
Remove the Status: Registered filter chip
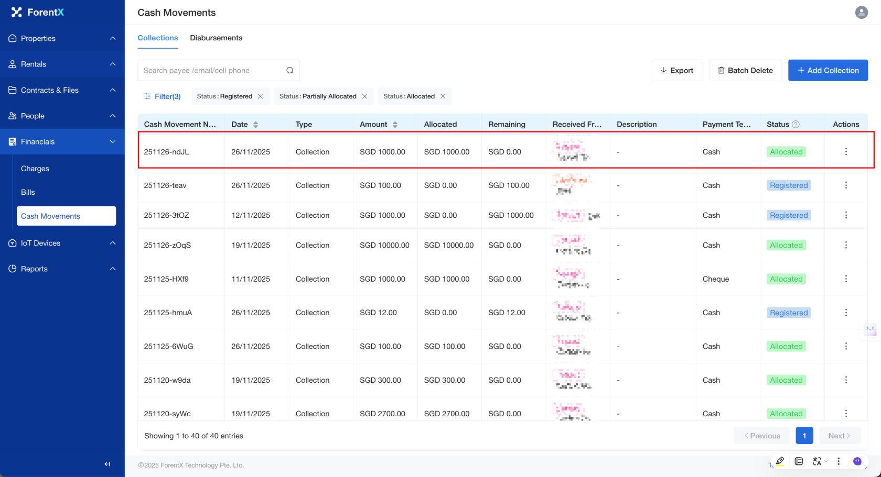click(x=260, y=96)
